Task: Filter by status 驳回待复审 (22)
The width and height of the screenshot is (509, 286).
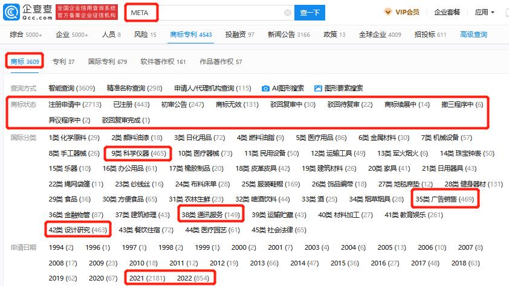Action: (350, 104)
